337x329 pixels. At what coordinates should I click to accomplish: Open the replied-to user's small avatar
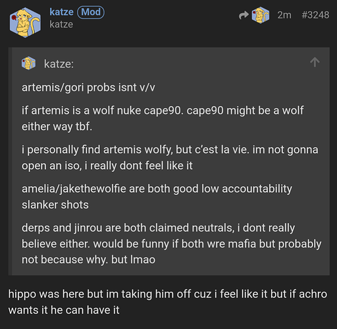(x=261, y=15)
